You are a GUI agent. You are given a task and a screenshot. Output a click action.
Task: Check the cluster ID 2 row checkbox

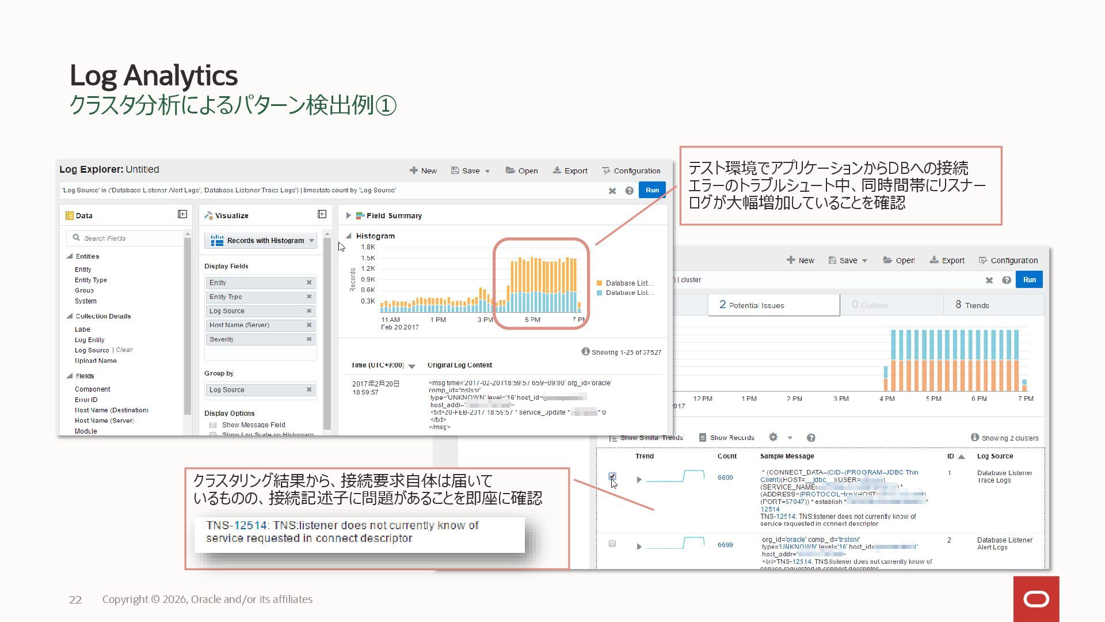[612, 544]
